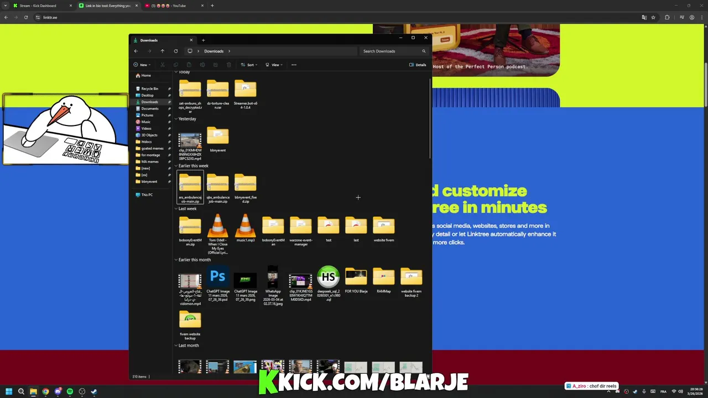
Task: Select the dz-torture-clean.rar archive
Action: [x=217, y=95]
